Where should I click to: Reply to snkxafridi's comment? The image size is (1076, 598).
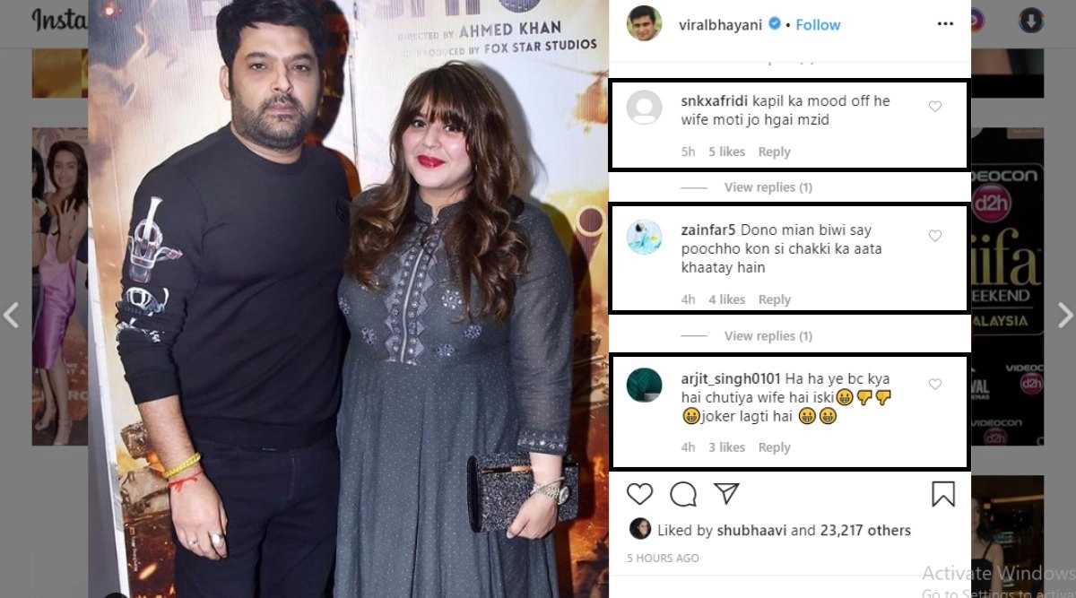pos(774,152)
